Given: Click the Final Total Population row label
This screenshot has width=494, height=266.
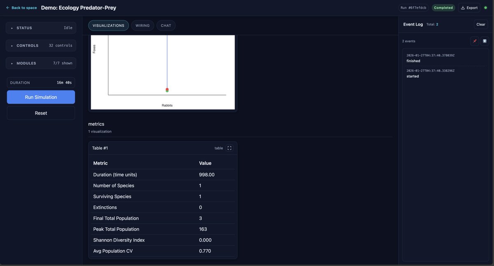Looking at the screenshot, I should pos(116,218).
